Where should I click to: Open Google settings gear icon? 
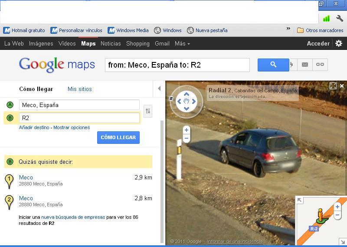tap(339, 43)
